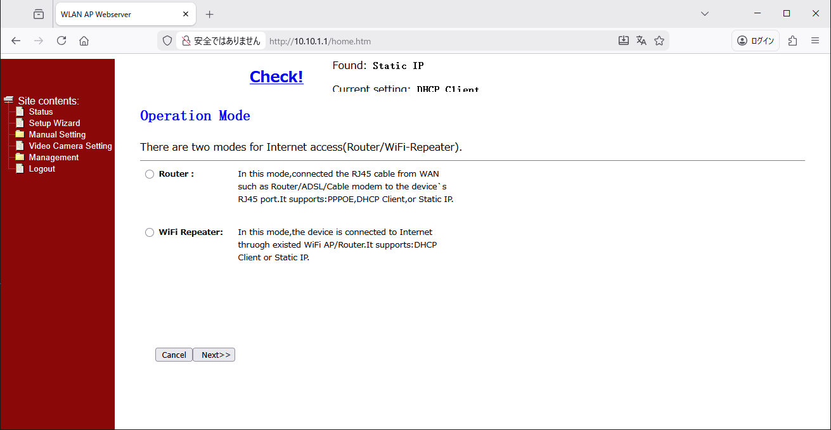
Task: Click the translate page icon
Action: click(x=641, y=41)
